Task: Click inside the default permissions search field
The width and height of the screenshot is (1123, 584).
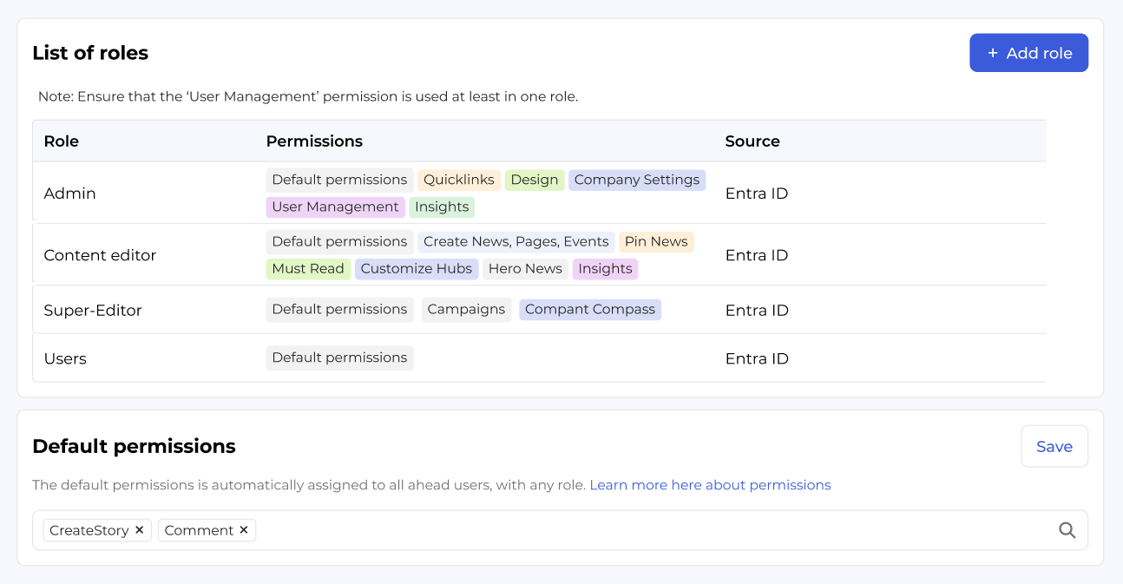Action: pos(607,529)
